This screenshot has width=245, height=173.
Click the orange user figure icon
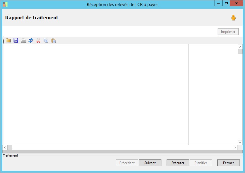pos(233,18)
